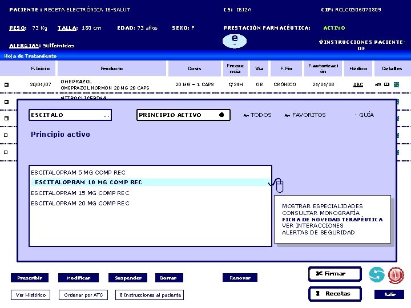Click OMEPRAZOL NORMON 20 MG 28 CAPS text
411x308 pixels.
(105, 88)
